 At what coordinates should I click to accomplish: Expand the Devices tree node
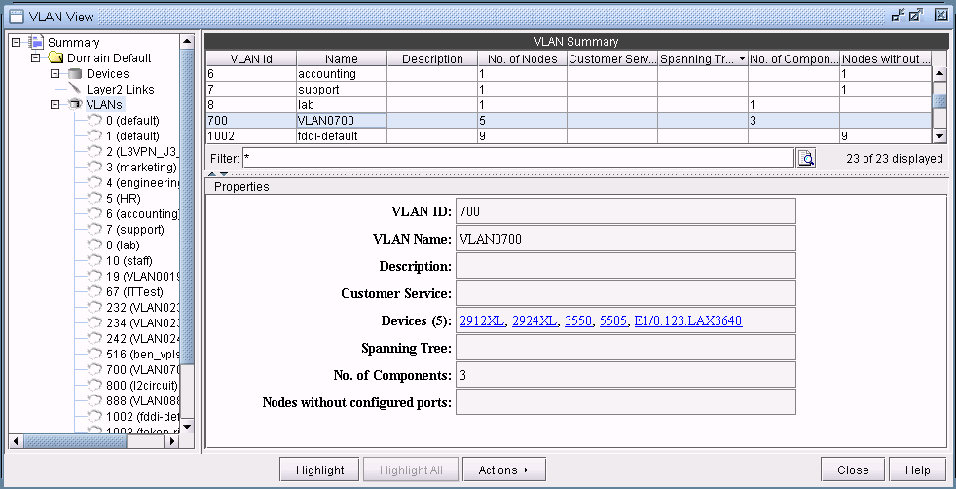55,74
